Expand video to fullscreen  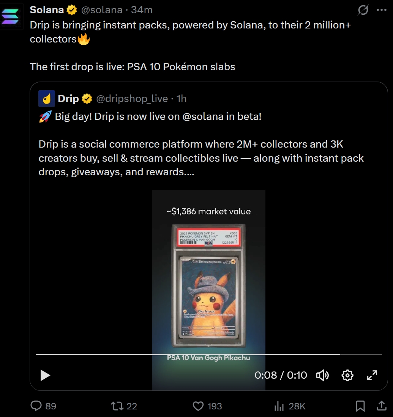(372, 375)
